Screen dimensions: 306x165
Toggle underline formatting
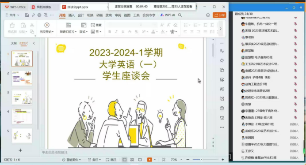[x=123, y=32]
